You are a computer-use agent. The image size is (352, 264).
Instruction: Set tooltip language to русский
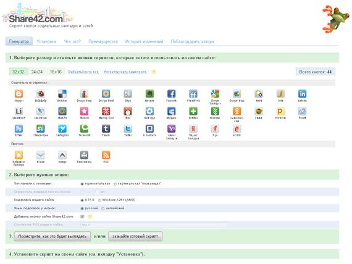[82, 208]
